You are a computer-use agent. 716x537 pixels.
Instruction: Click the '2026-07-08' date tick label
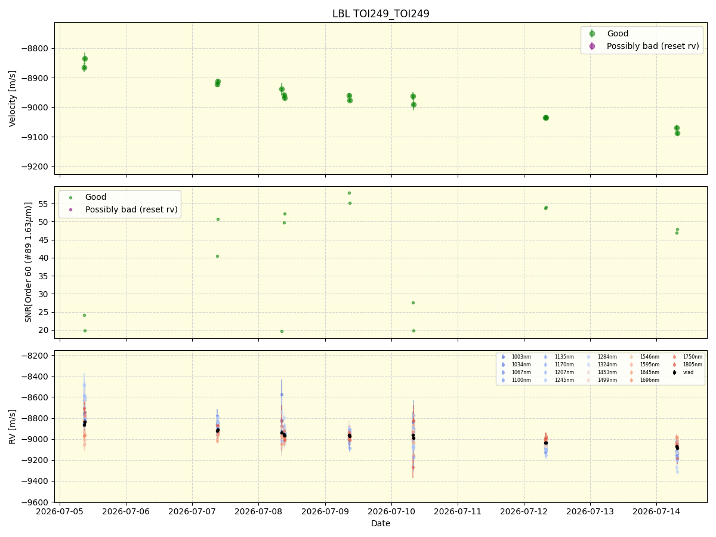[x=258, y=512]
